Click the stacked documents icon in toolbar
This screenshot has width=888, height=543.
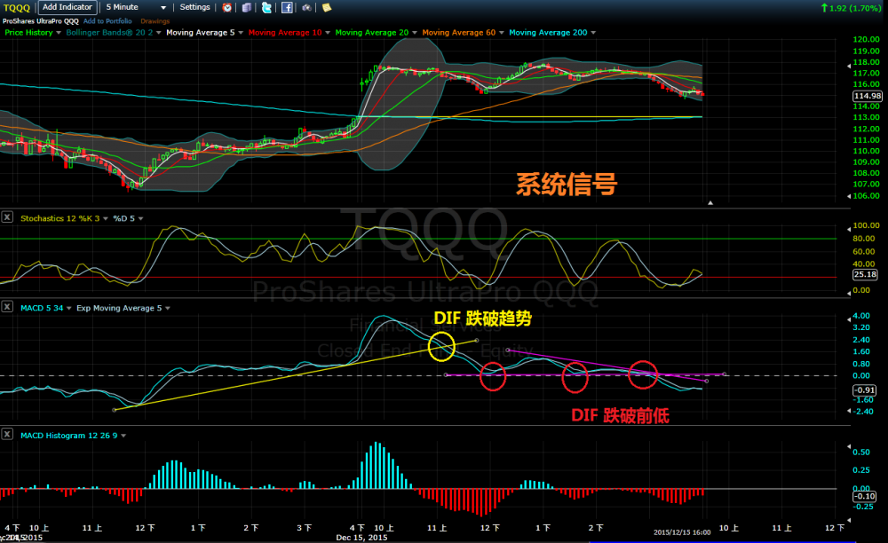[247, 7]
